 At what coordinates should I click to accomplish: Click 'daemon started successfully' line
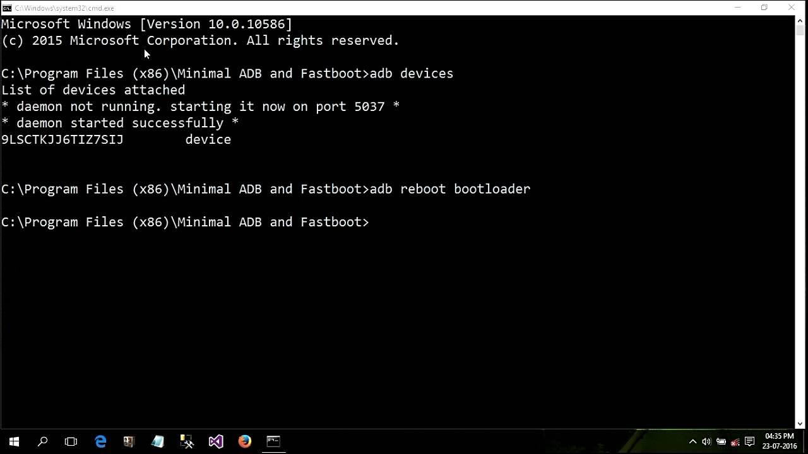[x=120, y=123]
